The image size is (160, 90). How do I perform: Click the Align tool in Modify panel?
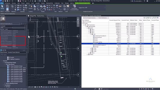35,6
